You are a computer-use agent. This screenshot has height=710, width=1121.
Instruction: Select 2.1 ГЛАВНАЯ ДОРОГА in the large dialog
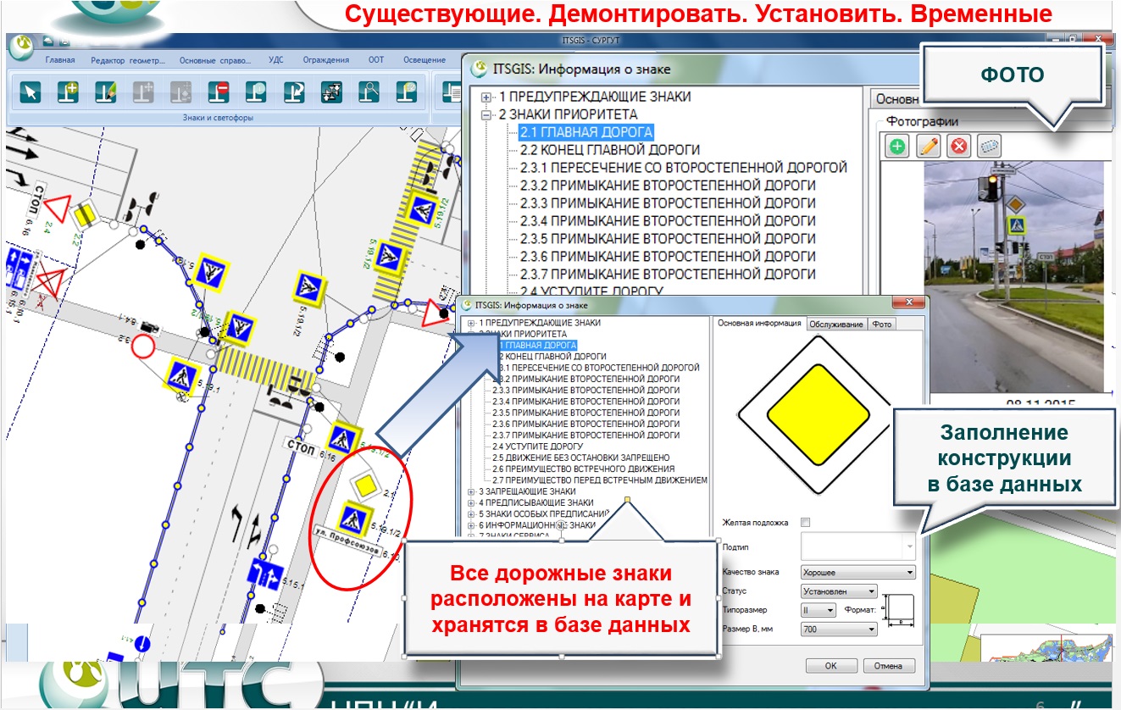point(586,132)
